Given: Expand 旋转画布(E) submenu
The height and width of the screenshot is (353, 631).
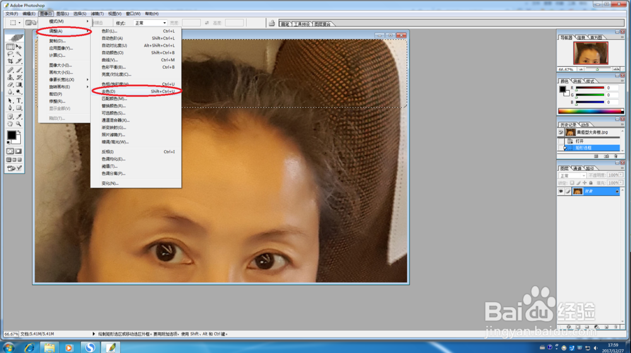Looking at the screenshot, I should coord(64,87).
